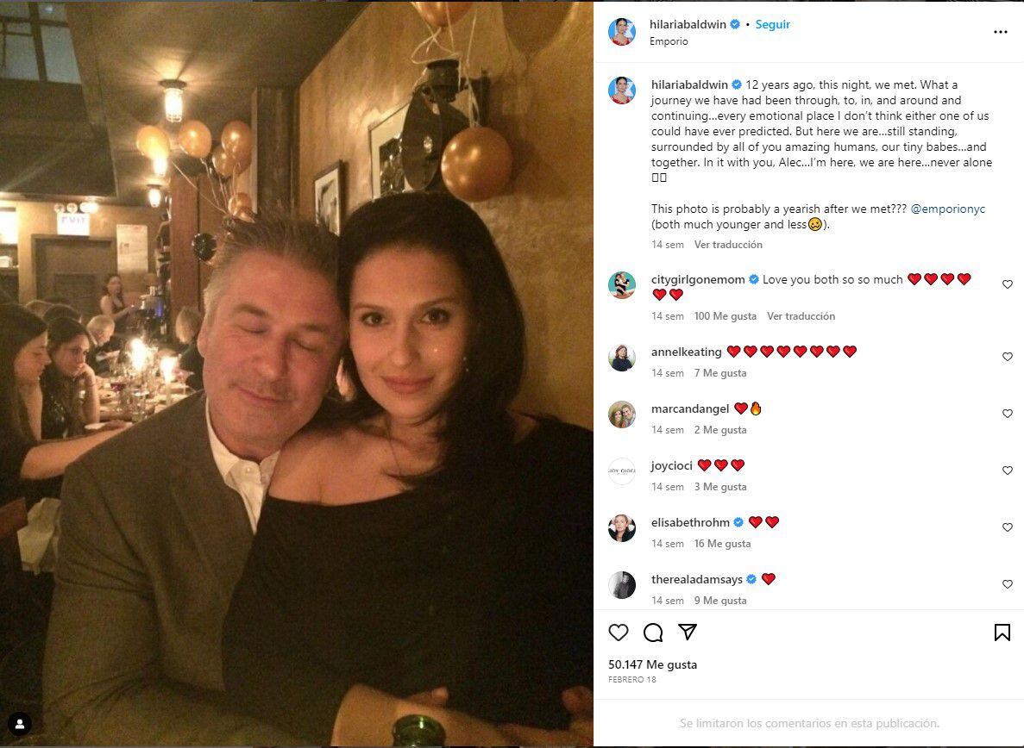Viewport: 1024px width, 748px height.
Task: Like elisabethrohm's comment heart
Action: [1007, 527]
